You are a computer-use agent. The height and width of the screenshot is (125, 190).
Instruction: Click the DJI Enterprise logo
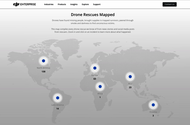tap(24, 4)
